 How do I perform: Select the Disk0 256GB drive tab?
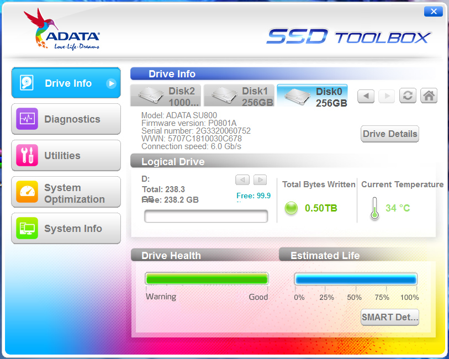pyautogui.click(x=313, y=96)
